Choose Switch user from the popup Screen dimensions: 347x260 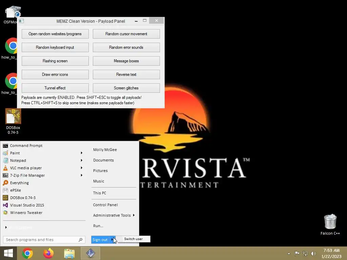point(133,239)
